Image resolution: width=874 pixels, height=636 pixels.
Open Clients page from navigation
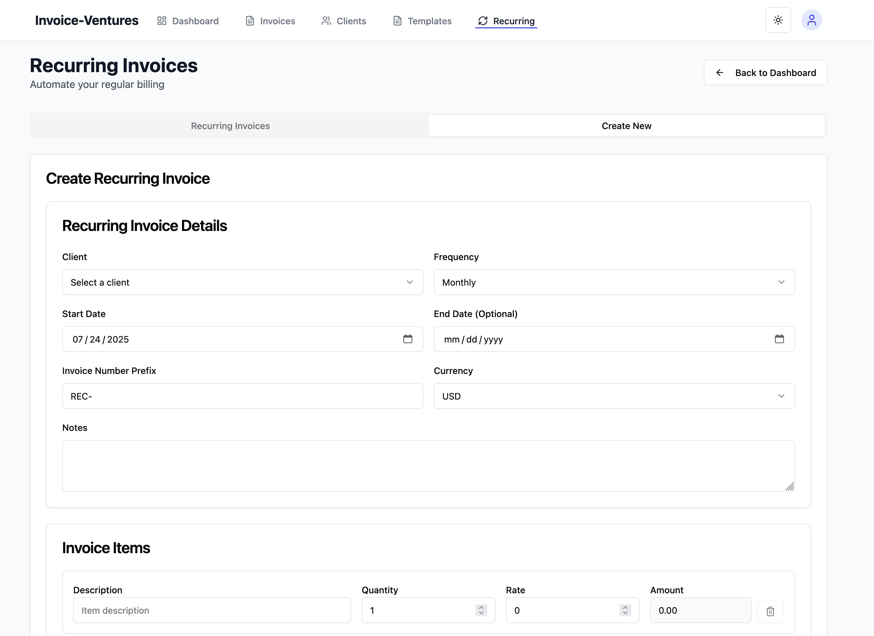[343, 21]
